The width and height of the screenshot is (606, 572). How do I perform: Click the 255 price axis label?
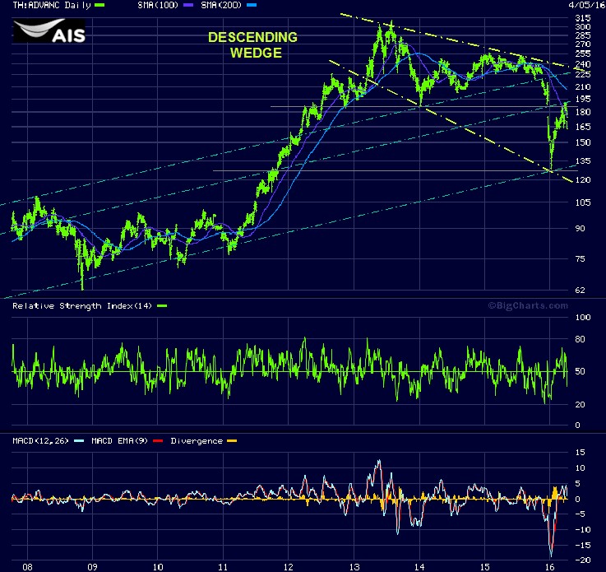[x=583, y=53]
